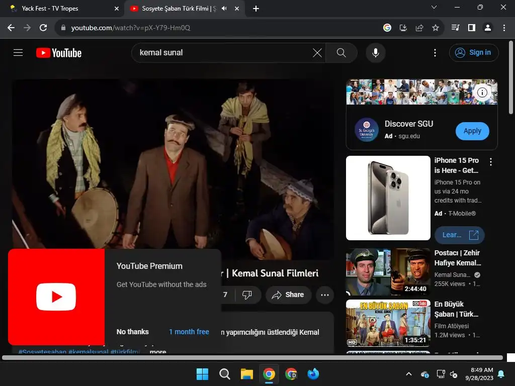Screen dimensions: 515x386
Task: Open the notifications bell in tray
Action: click(x=501, y=374)
